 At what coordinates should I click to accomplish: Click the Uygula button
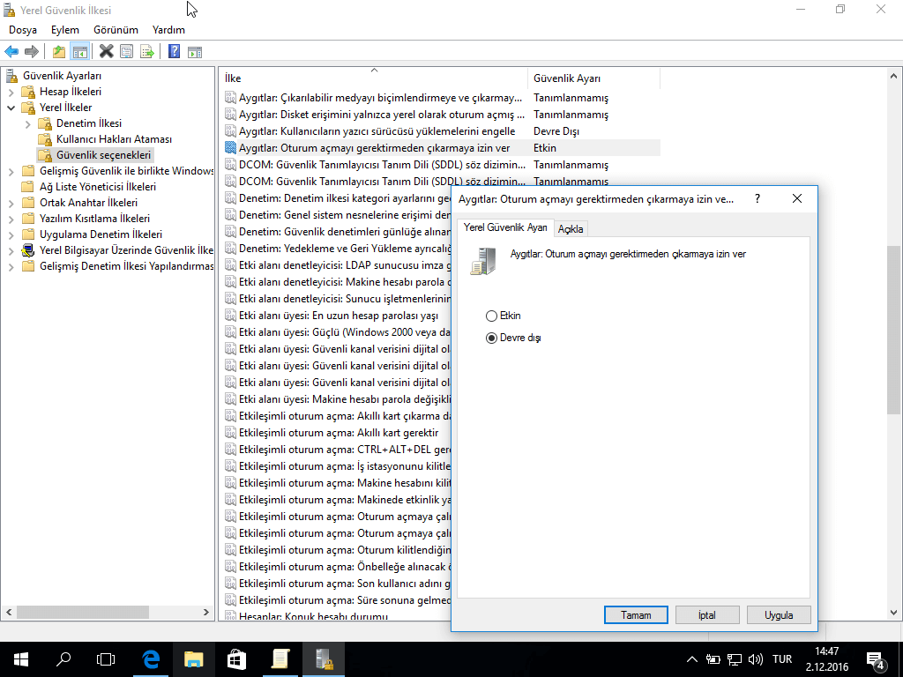(778, 615)
